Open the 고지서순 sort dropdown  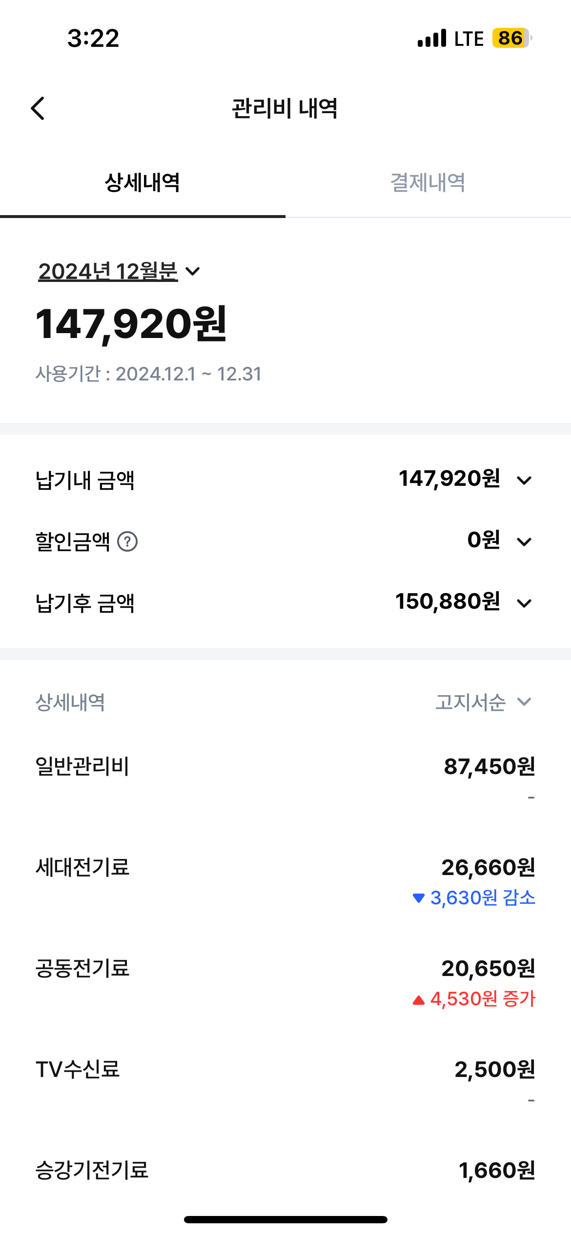[x=483, y=702]
